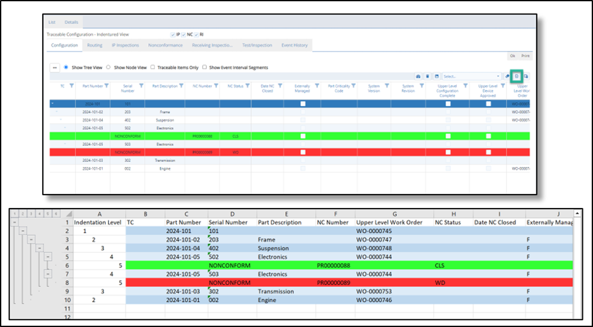Click the save layout icon beside Select box
This screenshot has height=327, width=593.
pos(437,76)
